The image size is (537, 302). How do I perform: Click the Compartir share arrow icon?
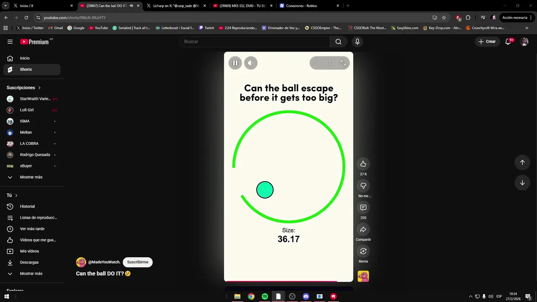[x=363, y=229]
